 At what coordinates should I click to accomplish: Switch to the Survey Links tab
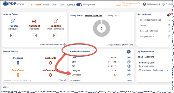[x=113, y=15]
